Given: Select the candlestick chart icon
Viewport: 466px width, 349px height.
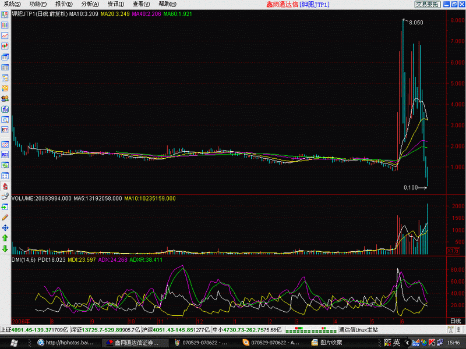Looking at the screenshot, I should [5, 47].
